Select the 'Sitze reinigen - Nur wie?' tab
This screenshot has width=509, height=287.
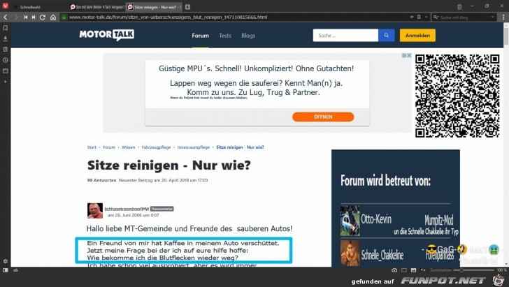(155, 7)
